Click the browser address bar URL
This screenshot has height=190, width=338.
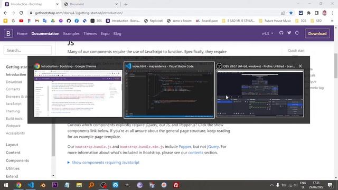[79, 13]
